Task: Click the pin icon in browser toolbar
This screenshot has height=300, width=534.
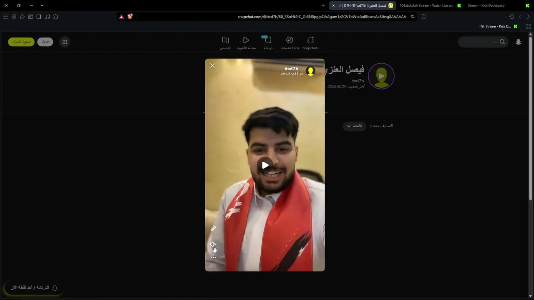Action: click(22, 17)
